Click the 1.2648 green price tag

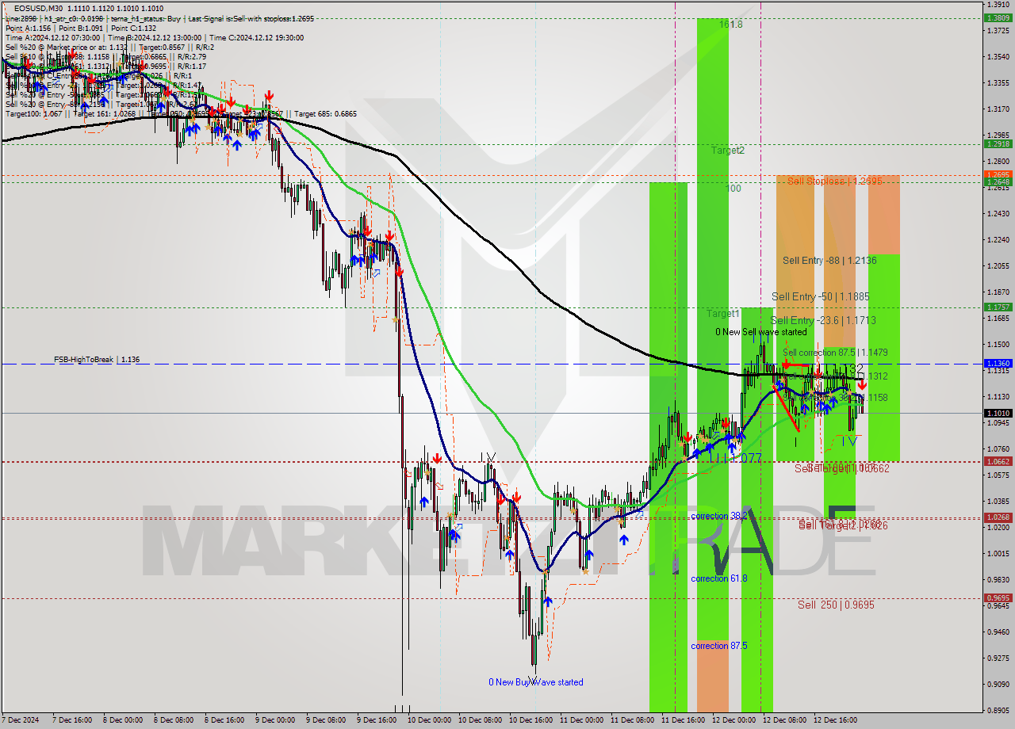(x=997, y=181)
